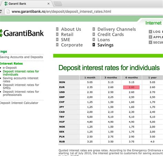Screen dimensions: 163x156
Task: Select the CHF row label
Action: [62, 102]
